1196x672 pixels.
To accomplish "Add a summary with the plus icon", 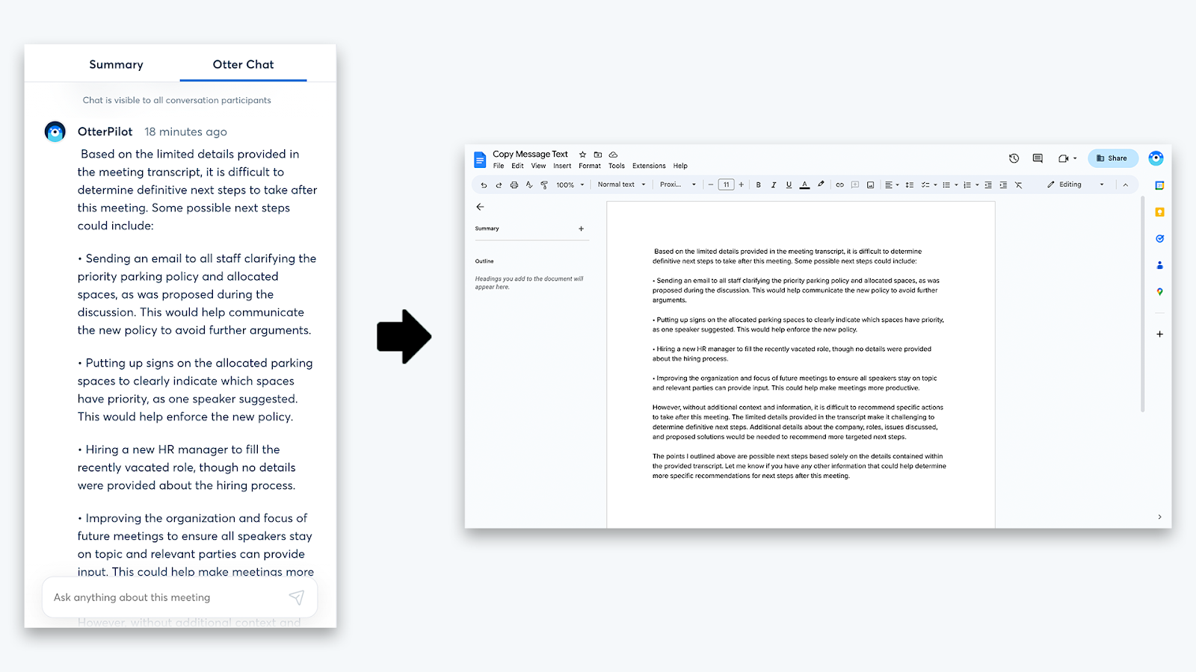I will coord(581,228).
